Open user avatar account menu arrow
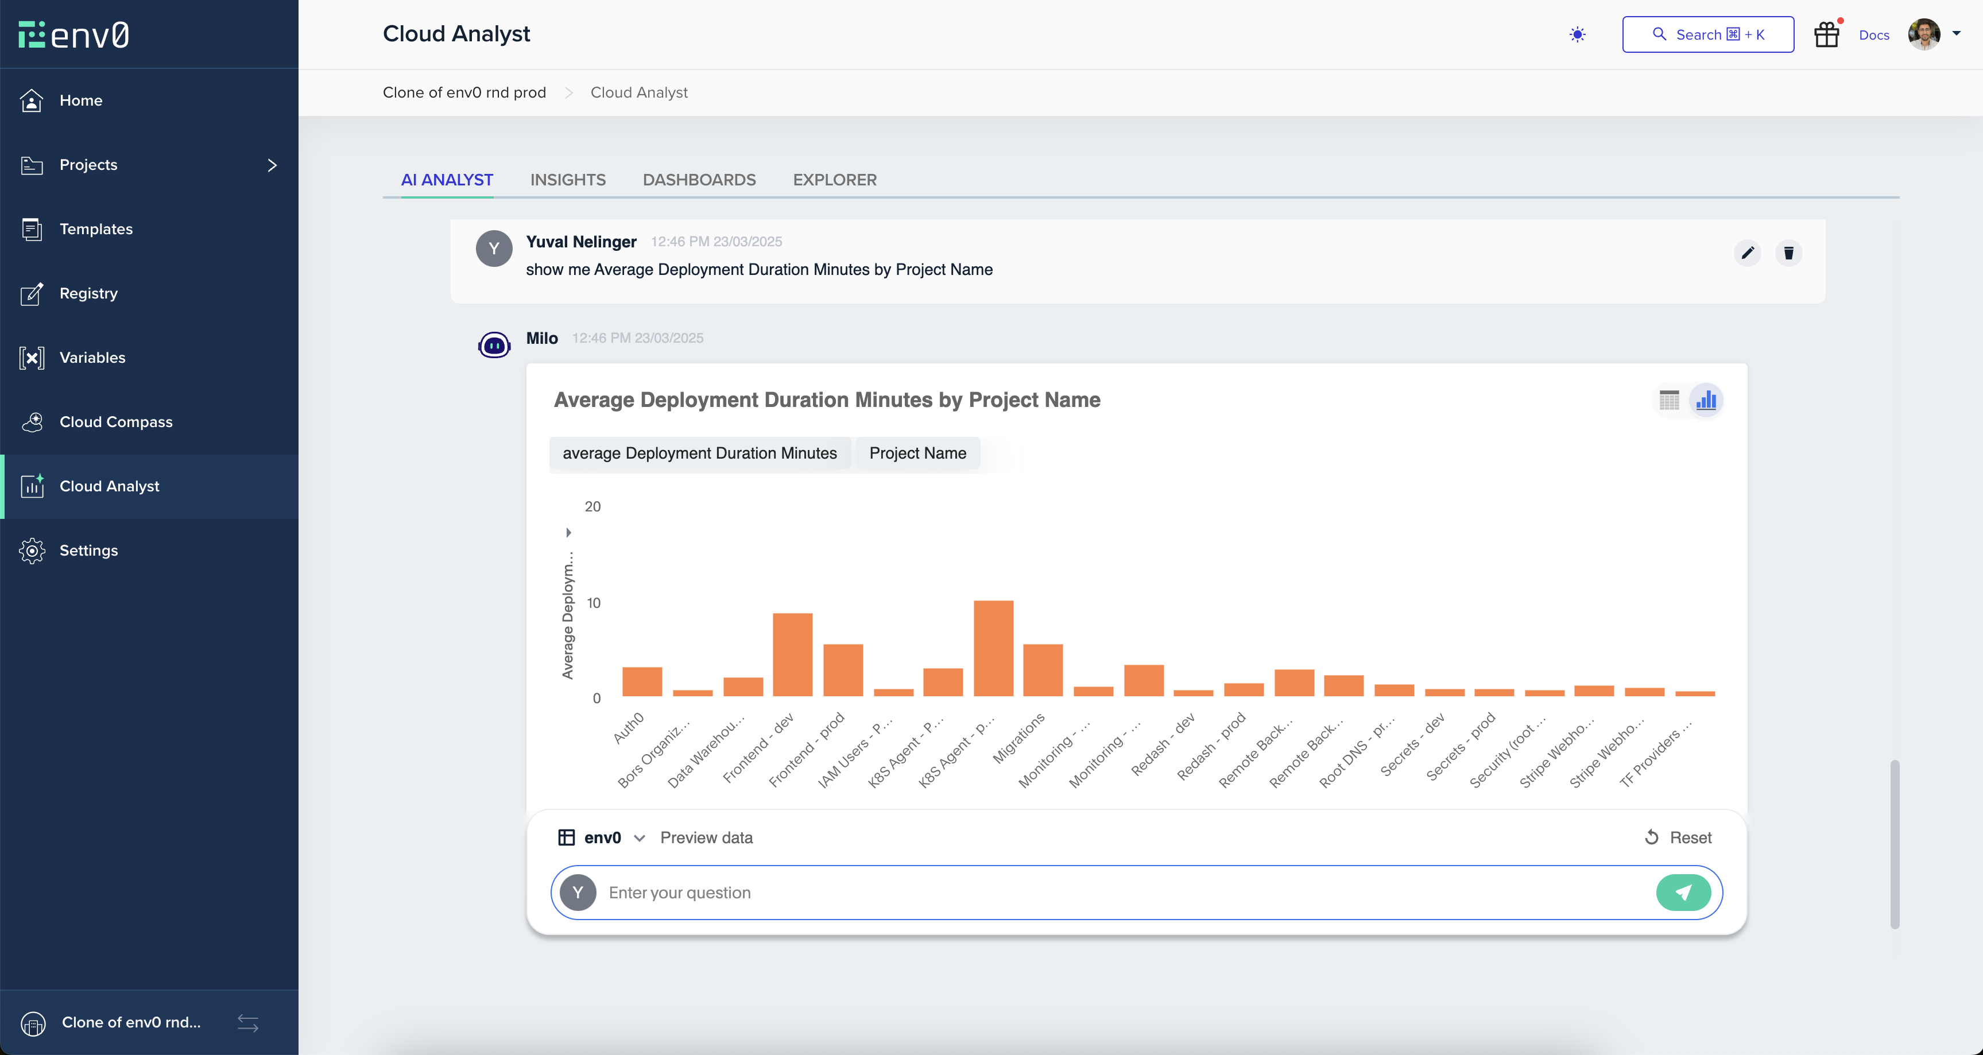The width and height of the screenshot is (1983, 1055). pos(1956,33)
